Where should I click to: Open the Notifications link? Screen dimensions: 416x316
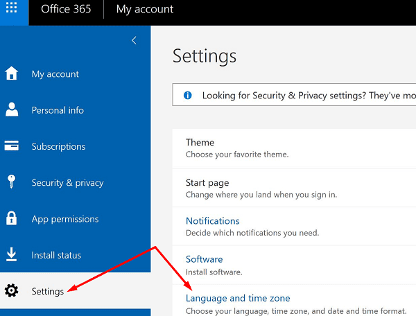213,221
